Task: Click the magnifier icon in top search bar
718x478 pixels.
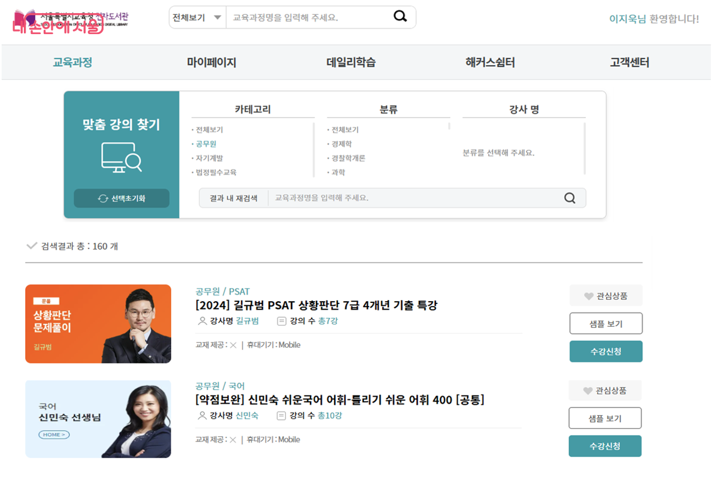Action: click(x=400, y=17)
